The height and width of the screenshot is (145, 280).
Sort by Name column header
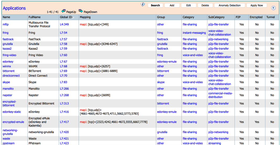(6, 17)
